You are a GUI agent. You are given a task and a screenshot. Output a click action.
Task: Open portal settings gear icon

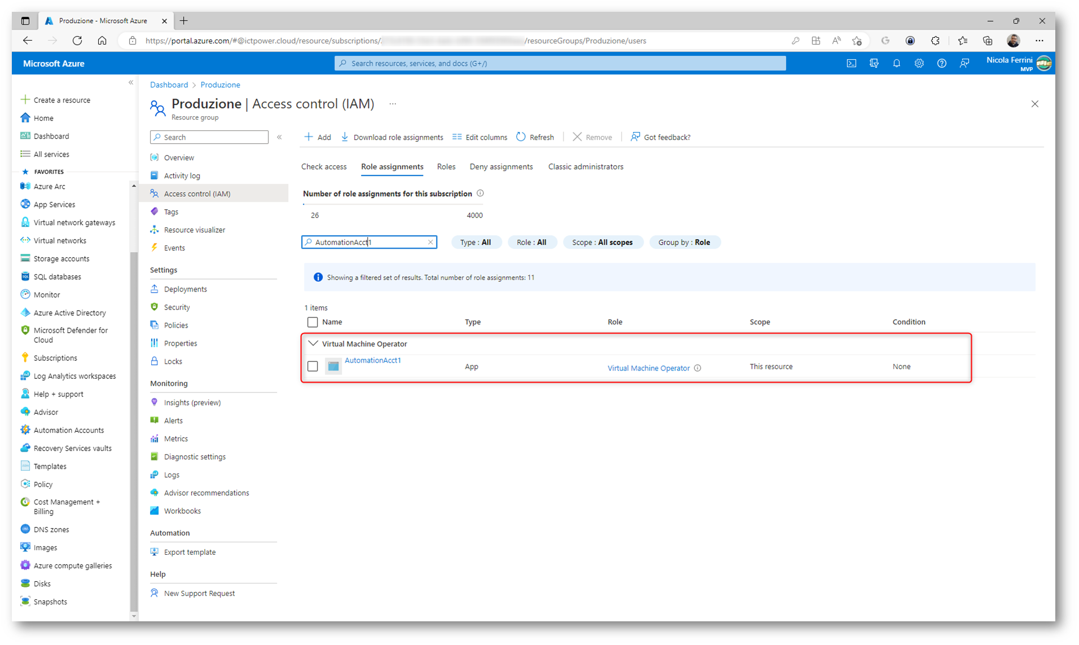(919, 63)
